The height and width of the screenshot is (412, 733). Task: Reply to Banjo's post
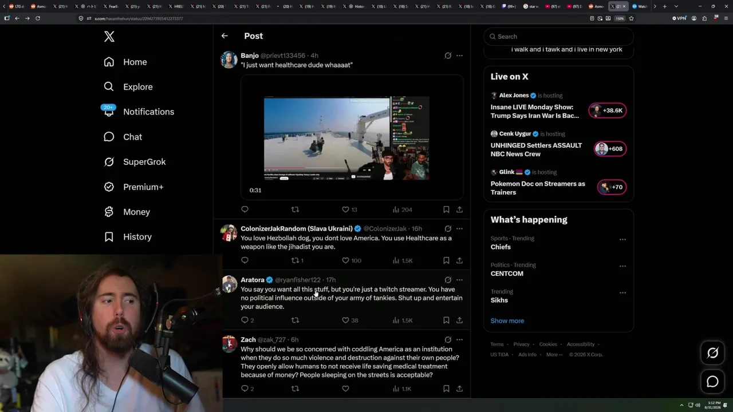[245, 209]
